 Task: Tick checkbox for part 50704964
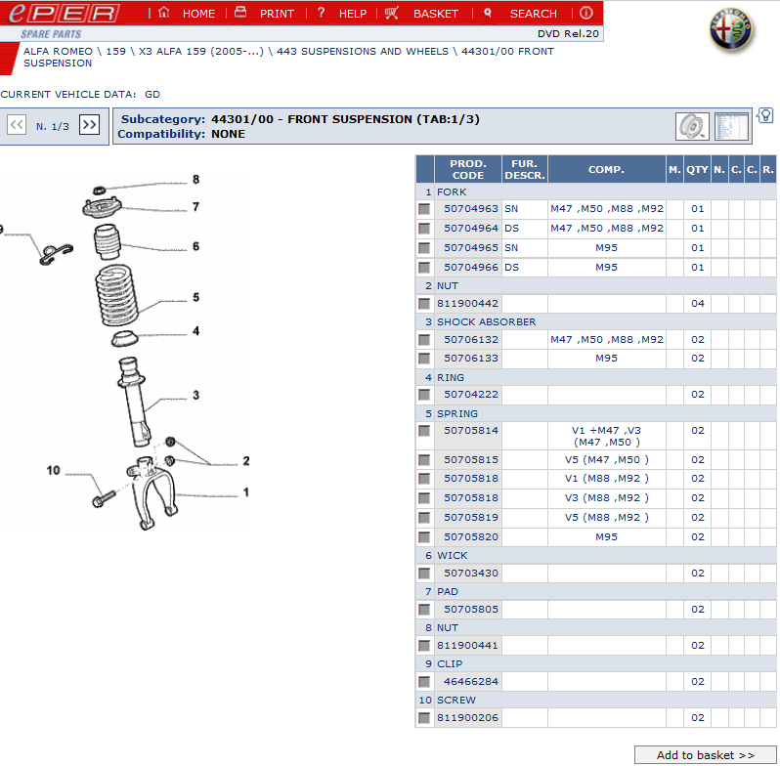pyautogui.click(x=424, y=229)
